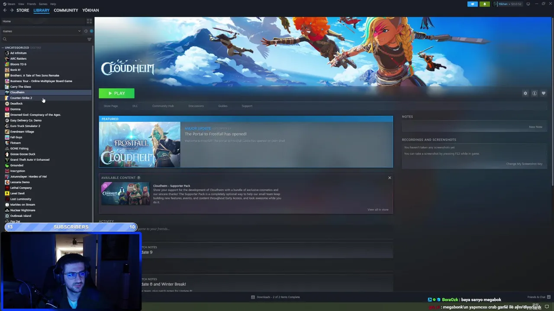
Task: Open Cloudheim Community Hub link
Action: click(x=163, y=106)
